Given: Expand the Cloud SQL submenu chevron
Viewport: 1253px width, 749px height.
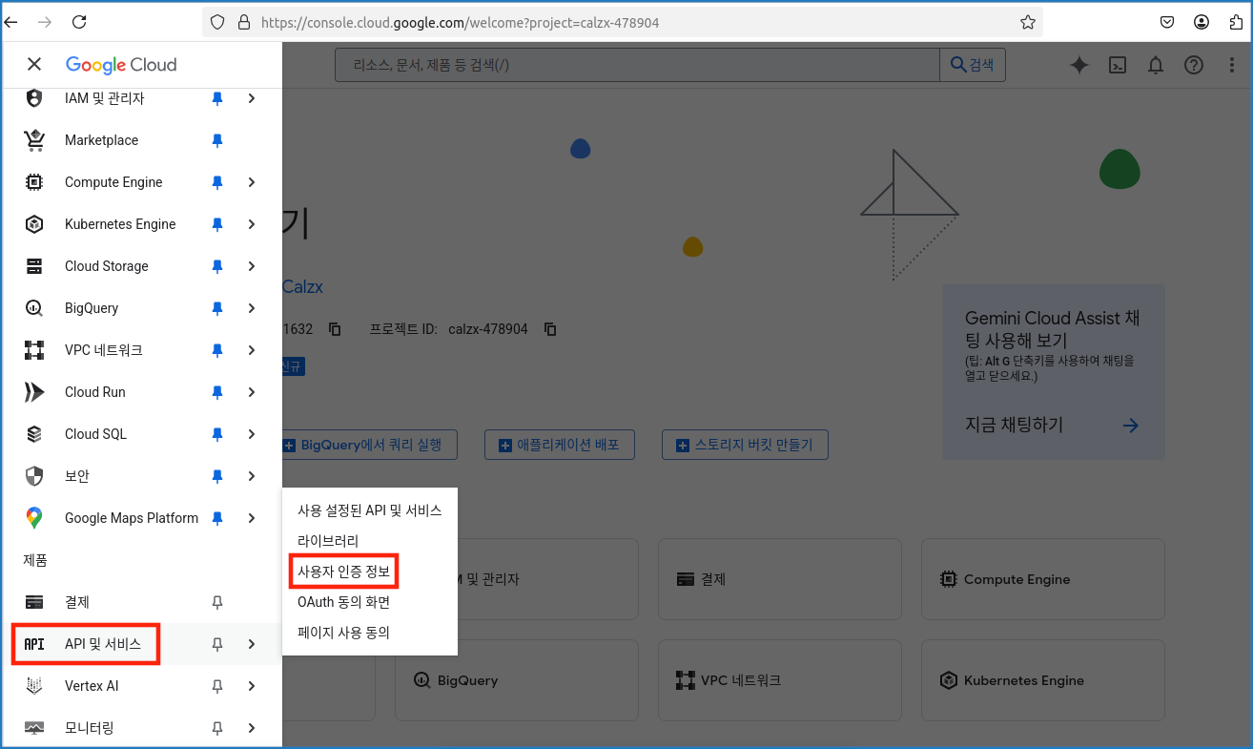Looking at the screenshot, I should point(251,434).
